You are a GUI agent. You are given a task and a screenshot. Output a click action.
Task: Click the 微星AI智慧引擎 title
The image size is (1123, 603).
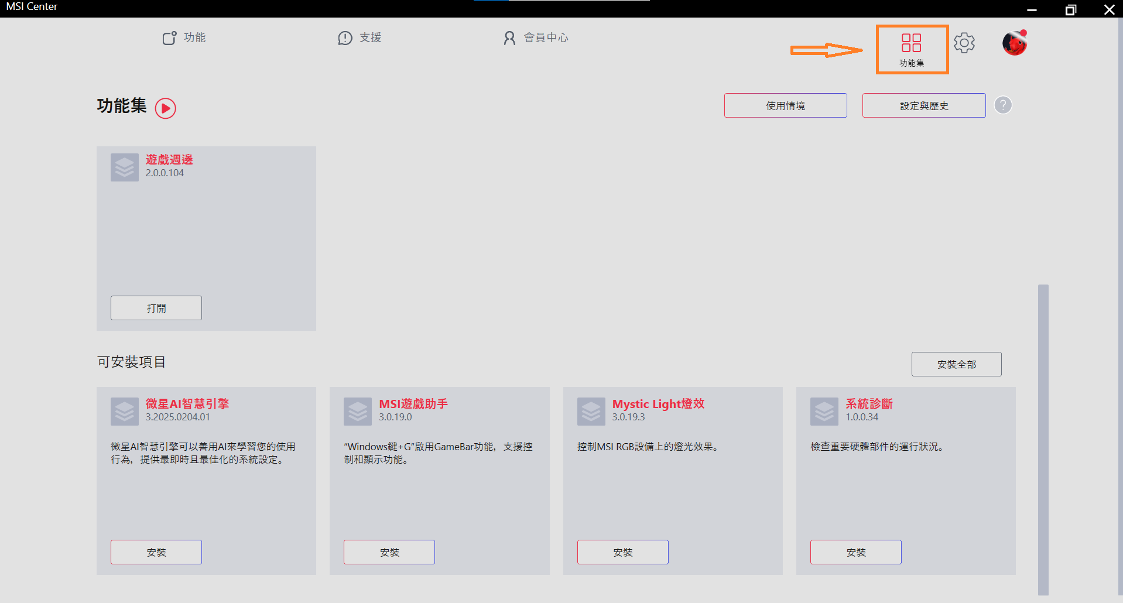(187, 403)
